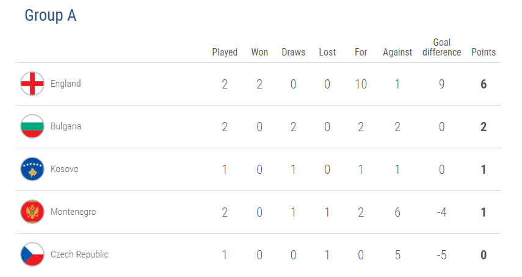Click the Group A heading

click(50, 16)
